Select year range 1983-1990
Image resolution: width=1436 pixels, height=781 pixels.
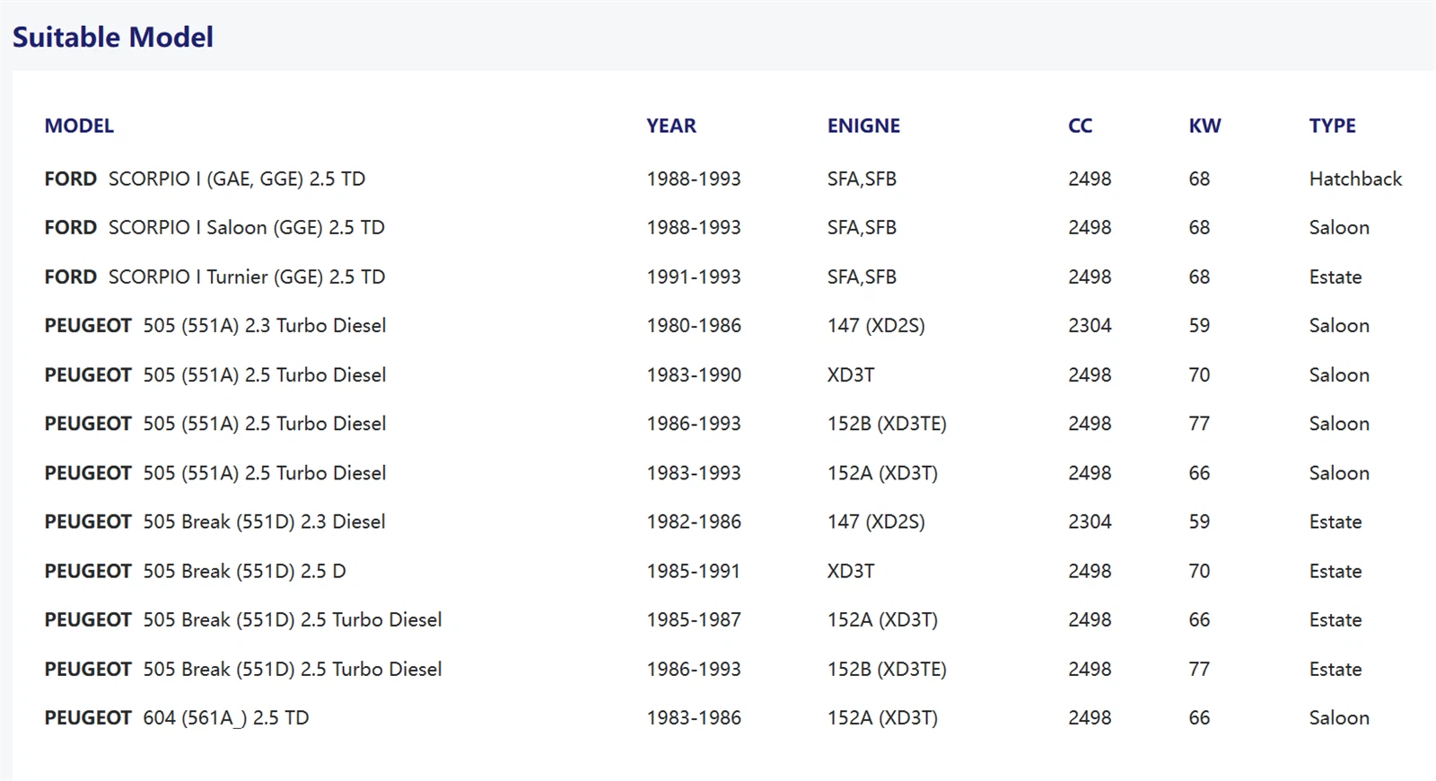694,375
